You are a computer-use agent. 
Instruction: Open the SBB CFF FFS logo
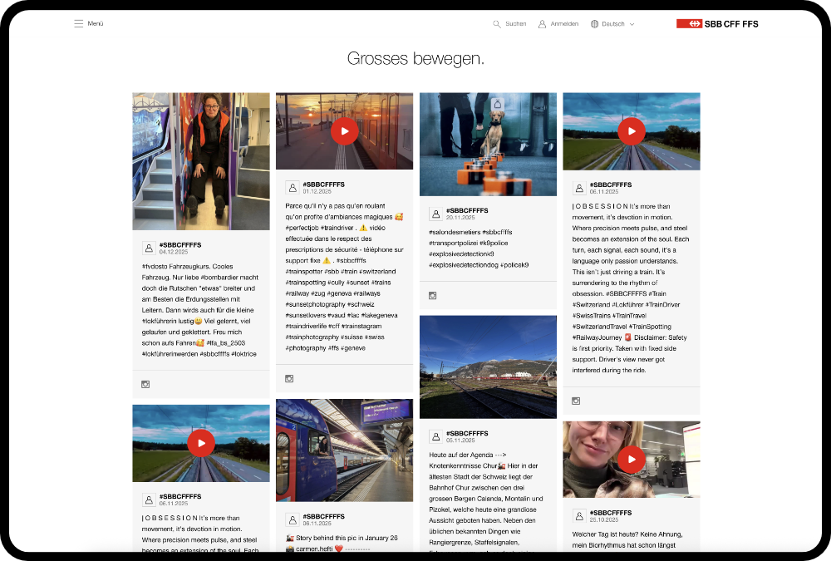[717, 24]
